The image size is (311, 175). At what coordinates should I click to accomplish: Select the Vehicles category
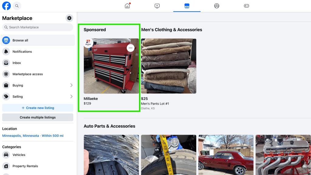tap(19, 155)
